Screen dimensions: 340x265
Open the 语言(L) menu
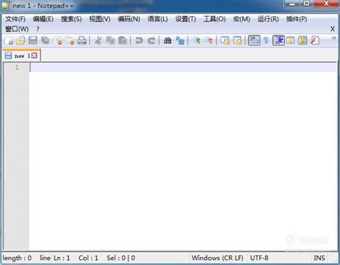coord(158,19)
